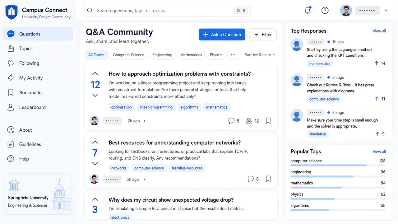Image resolution: width=398 pixels, height=224 pixels.
Task: Open the Springfield University card
Action: (38, 194)
